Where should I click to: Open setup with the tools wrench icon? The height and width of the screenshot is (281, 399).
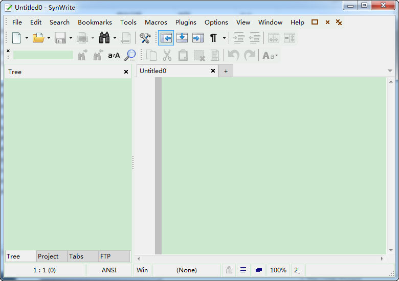tap(145, 38)
